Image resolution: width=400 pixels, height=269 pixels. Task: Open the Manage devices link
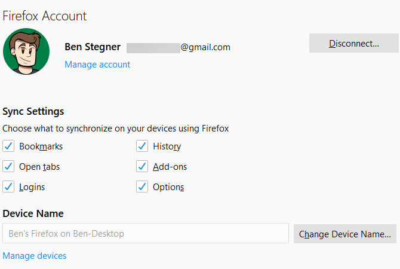(35, 256)
